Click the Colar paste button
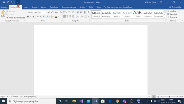The width and height of the screenshot is (184, 104). [x=3, y=14]
